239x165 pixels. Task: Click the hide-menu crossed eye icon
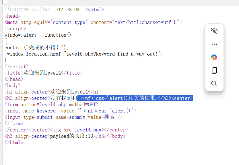coord(214,31)
